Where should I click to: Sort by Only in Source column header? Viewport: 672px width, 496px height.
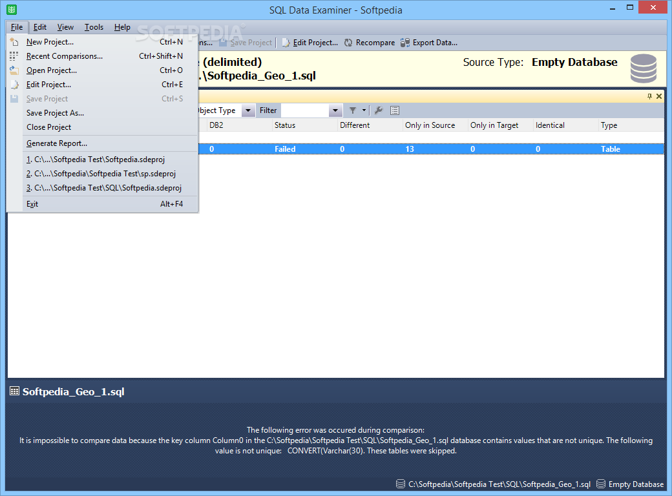click(x=436, y=125)
